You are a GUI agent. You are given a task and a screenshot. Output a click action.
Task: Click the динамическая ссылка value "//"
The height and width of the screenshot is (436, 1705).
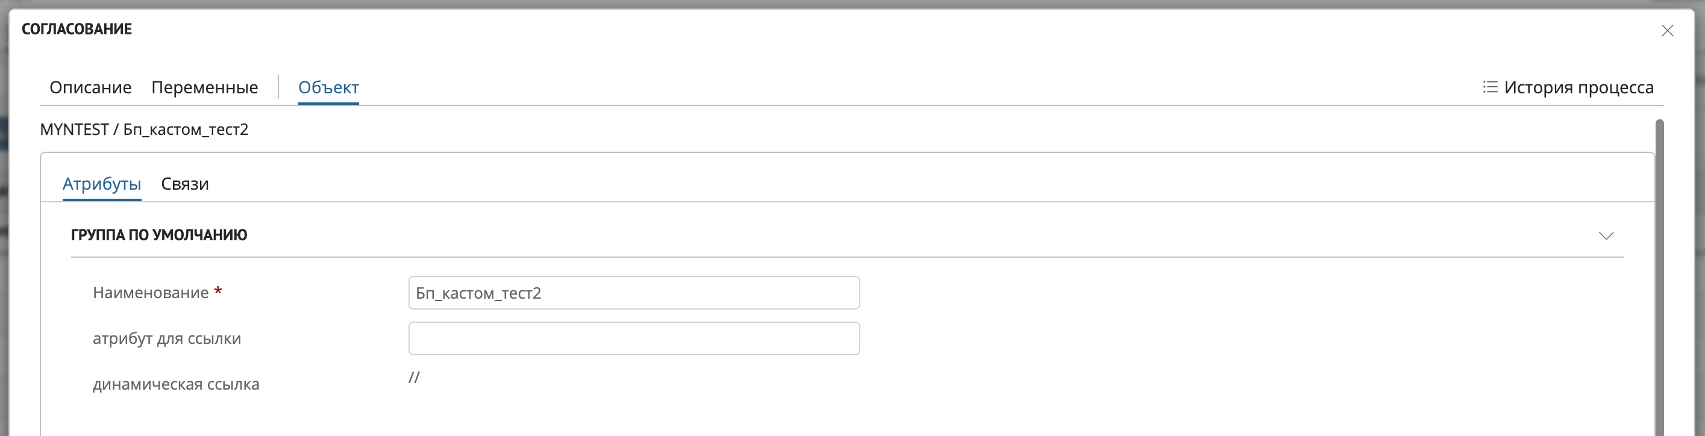pyautogui.click(x=414, y=378)
